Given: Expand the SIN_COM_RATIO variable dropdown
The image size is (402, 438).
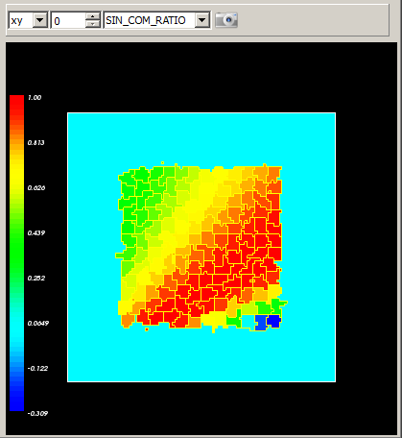Looking at the screenshot, I should [202, 20].
